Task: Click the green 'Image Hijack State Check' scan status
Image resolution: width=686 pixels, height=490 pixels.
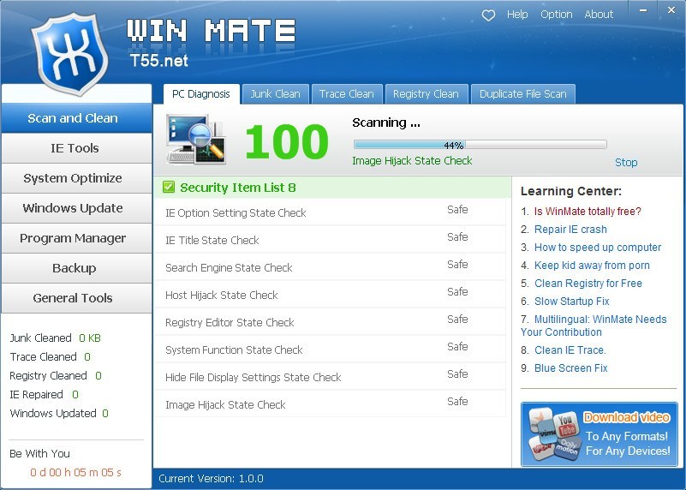Action: coord(412,161)
